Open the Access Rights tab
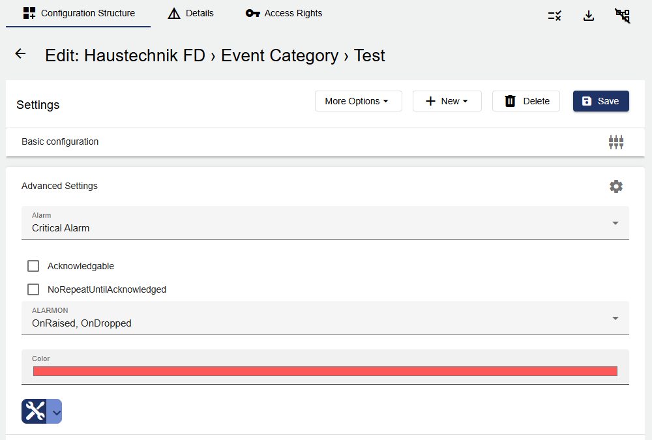The width and height of the screenshot is (652, 440). coord(284,13)
